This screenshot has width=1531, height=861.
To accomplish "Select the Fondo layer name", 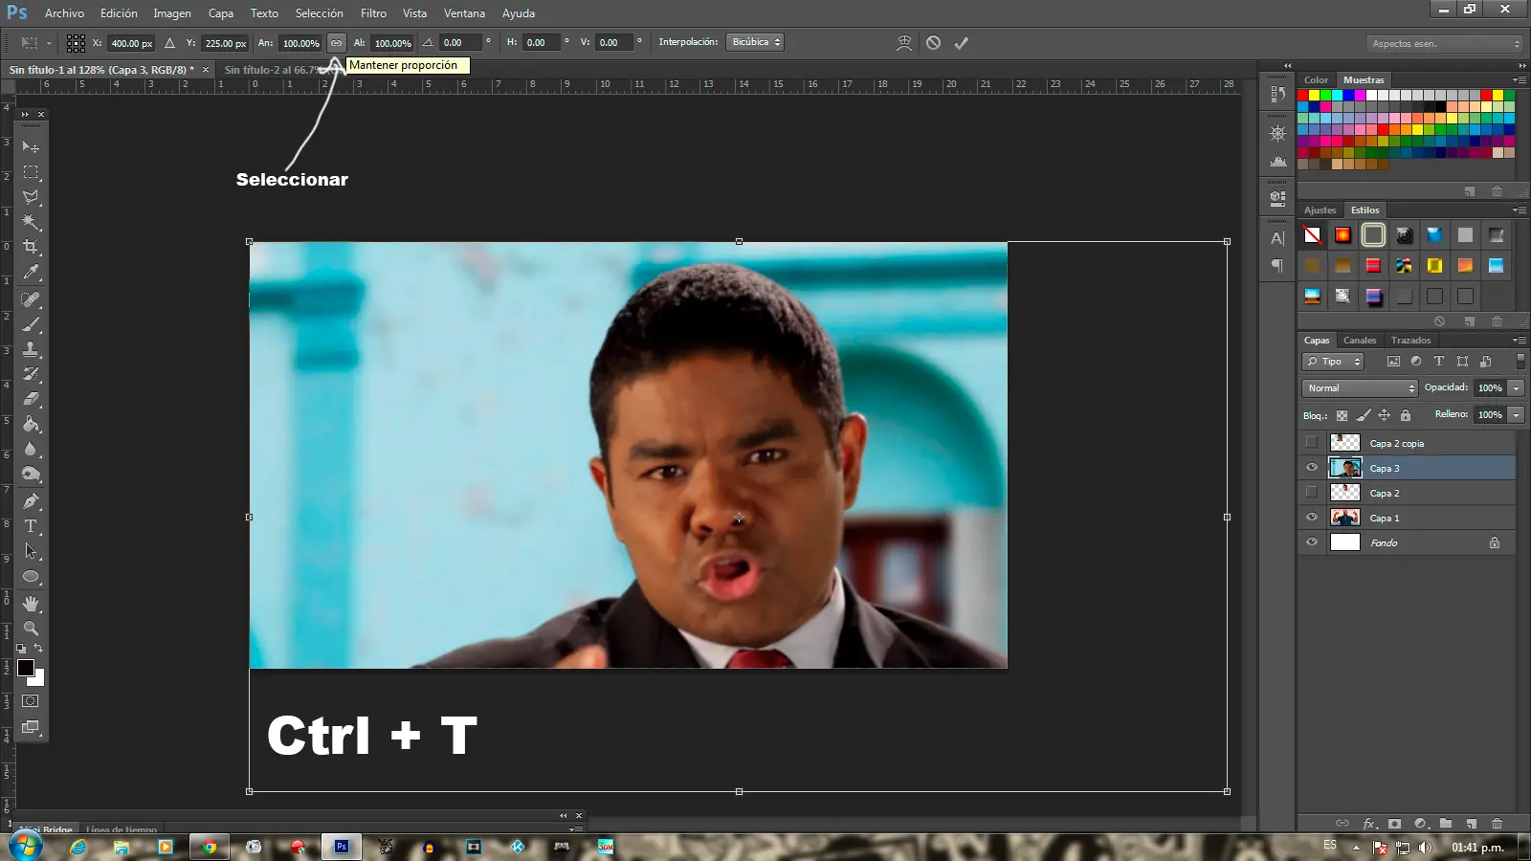I will [1384, 543].
